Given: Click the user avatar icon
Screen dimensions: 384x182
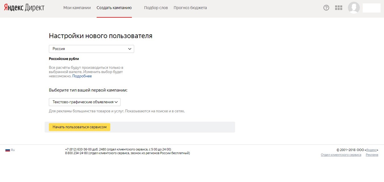Looking at the screenshot, I should [354, 8].
